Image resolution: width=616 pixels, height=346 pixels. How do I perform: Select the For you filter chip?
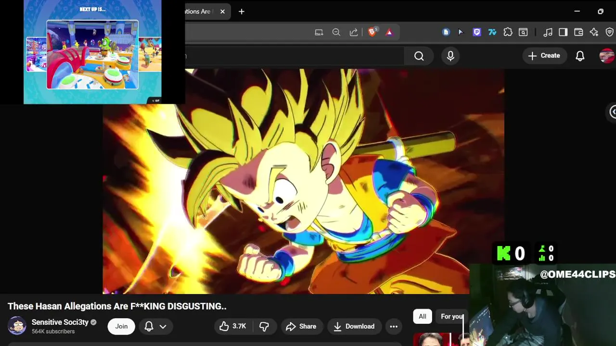(451, 316)
